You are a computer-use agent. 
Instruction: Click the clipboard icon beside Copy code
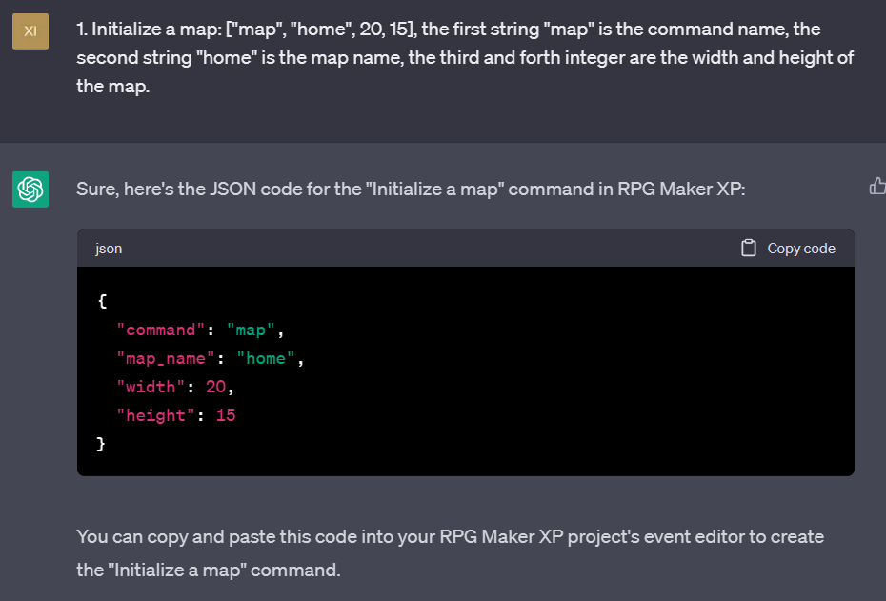pyautogui.click(x=749, y=248)
